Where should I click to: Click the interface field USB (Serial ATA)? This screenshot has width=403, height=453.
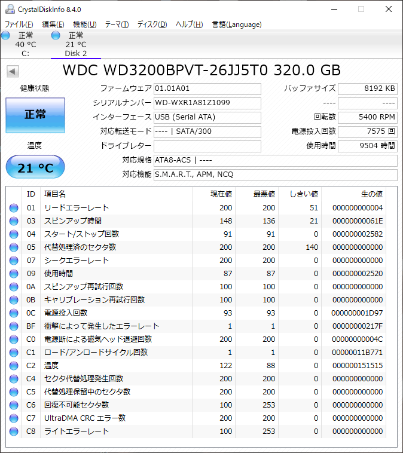click(x=207, y=117)
